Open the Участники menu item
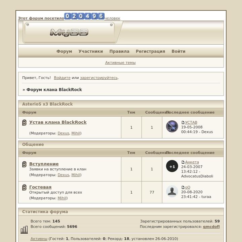The width and height of the screenshot is (242, 242). point(91,51)
